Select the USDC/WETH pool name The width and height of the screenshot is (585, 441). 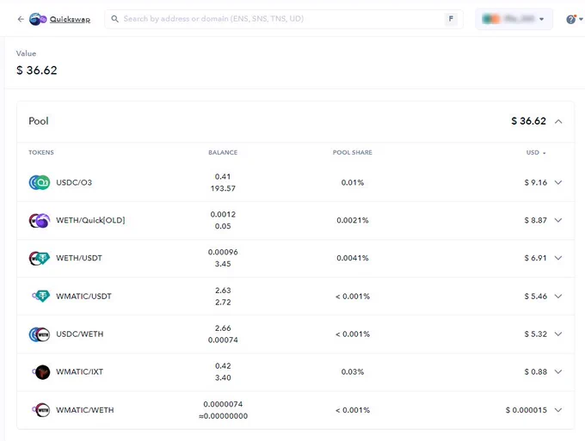[79, 334]
